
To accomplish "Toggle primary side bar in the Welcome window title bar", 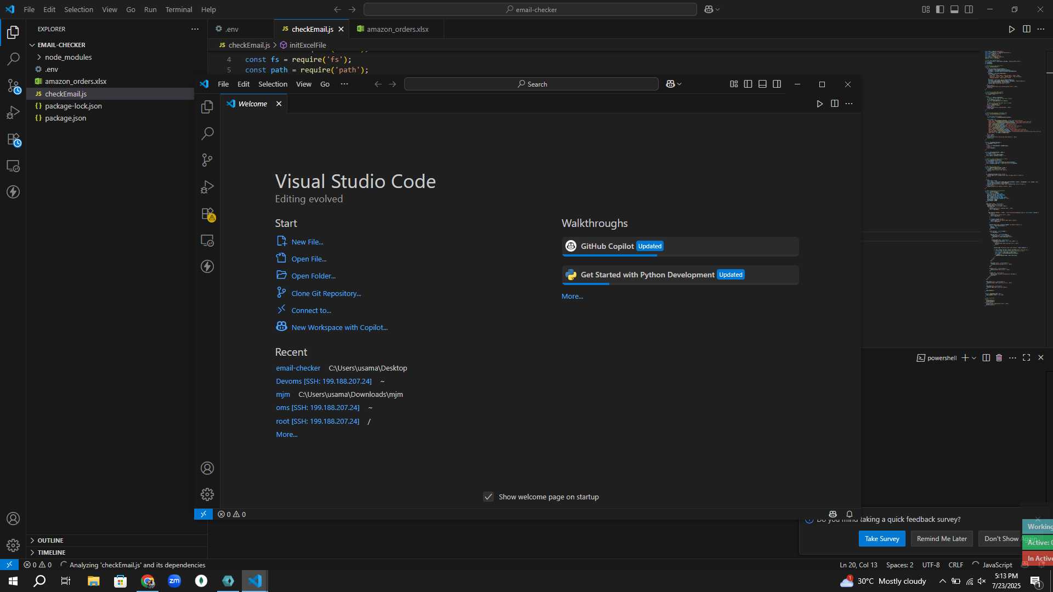I will coord(748,84).
